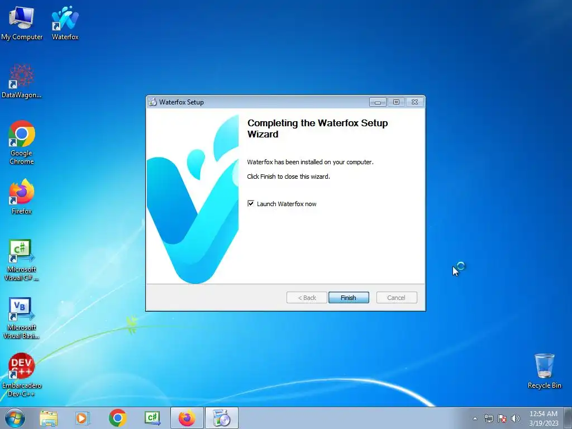
Task: Click text 'Click Finish to close this wizard.'
Action: coord(288,177)
